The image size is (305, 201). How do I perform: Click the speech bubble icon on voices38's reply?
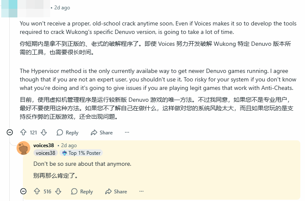pyautogui.click(x=74, y=191)
